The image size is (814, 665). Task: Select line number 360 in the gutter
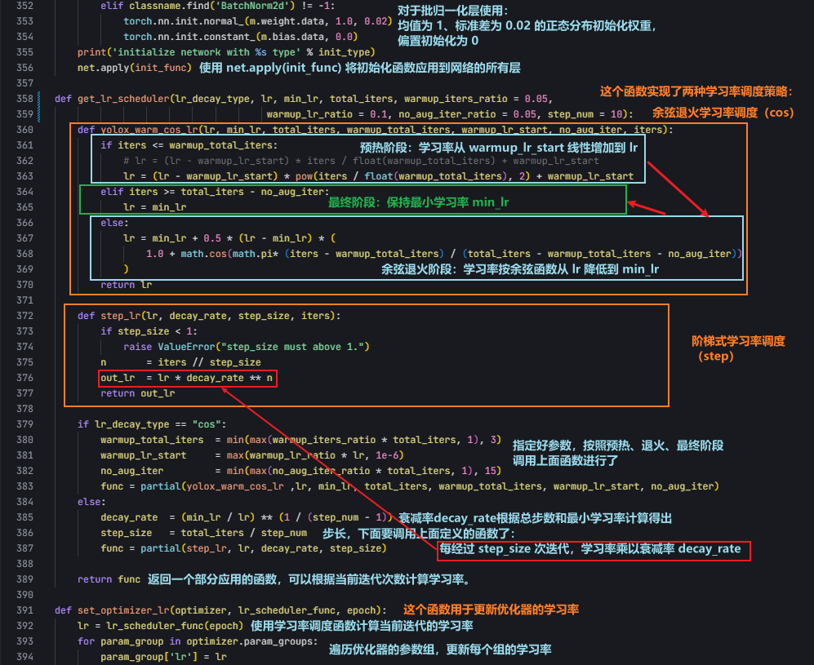tap(26, 129)
